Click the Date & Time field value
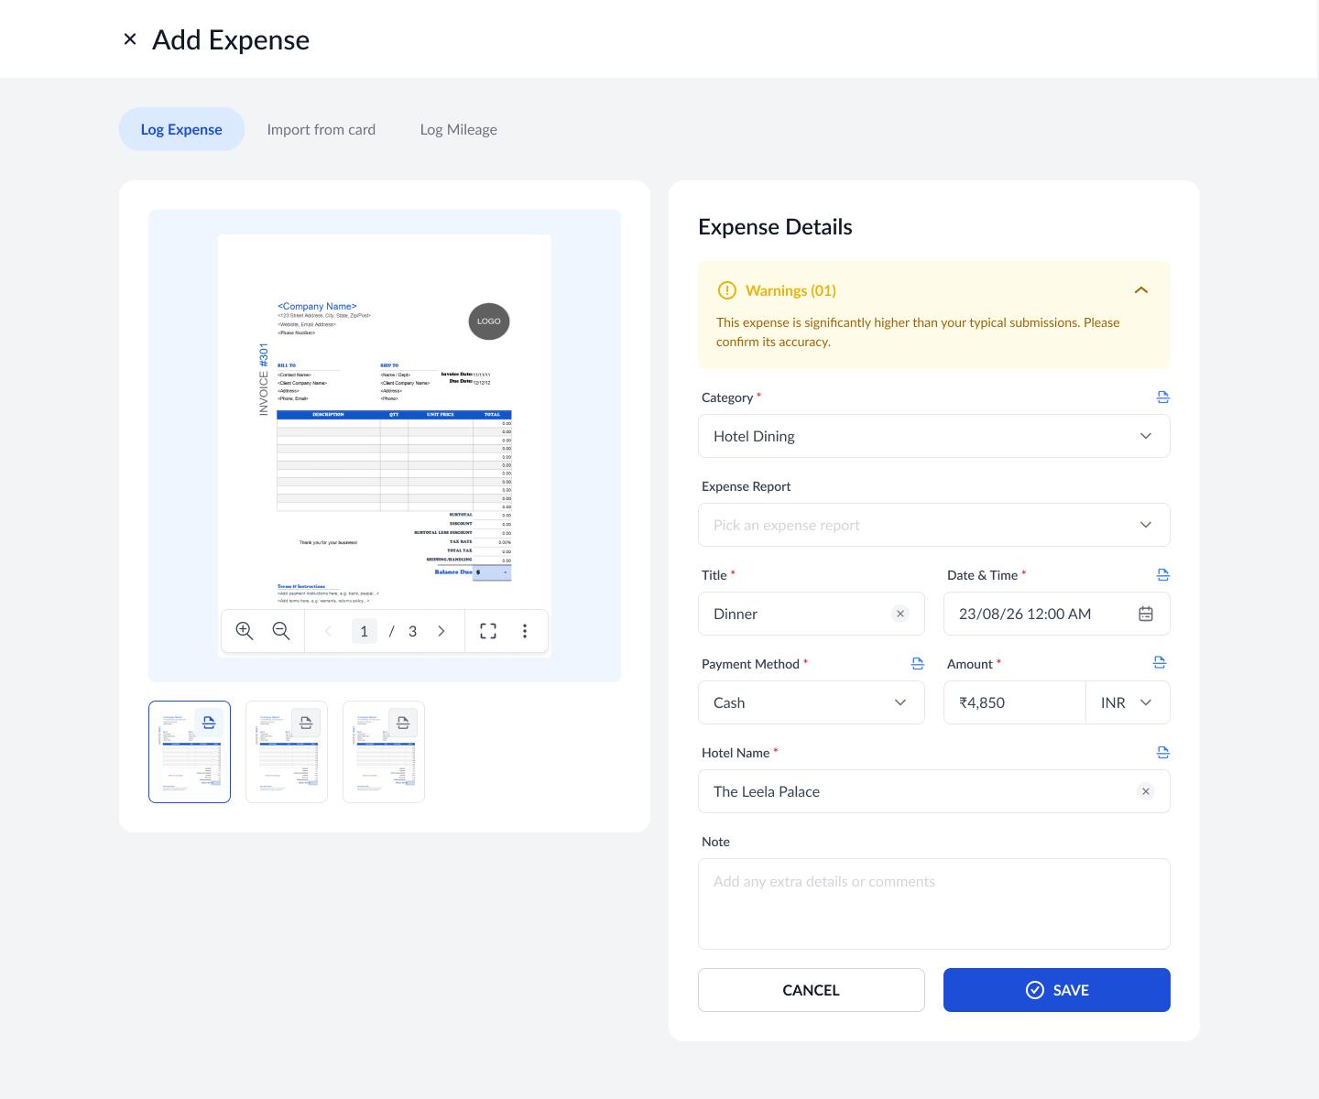Screen dimensions: 1319x1099 coord(1025,614)
